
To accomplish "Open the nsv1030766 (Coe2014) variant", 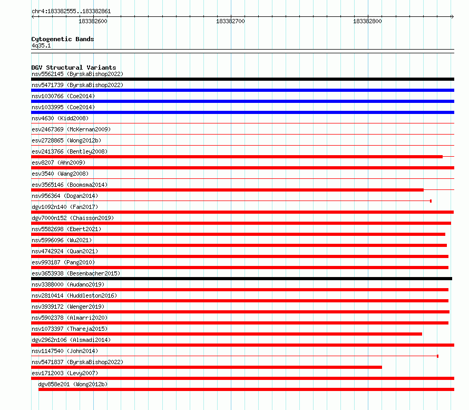I will tap(63, 96).
